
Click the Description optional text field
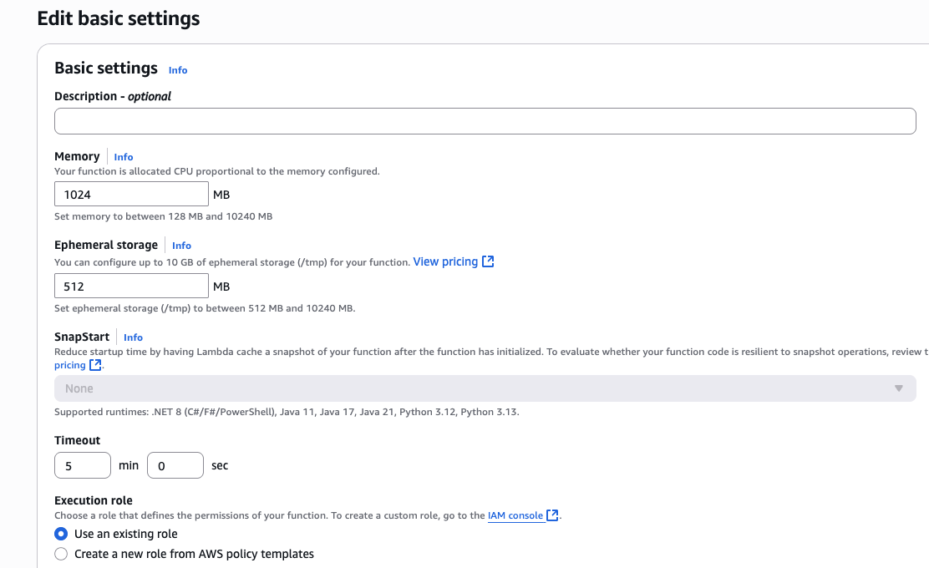485,121
